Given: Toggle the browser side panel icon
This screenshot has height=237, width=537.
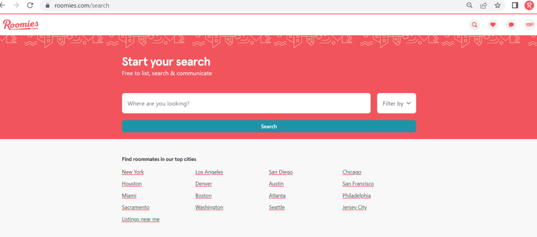Looking at the screenshot, I should click(x=515, y=5).
